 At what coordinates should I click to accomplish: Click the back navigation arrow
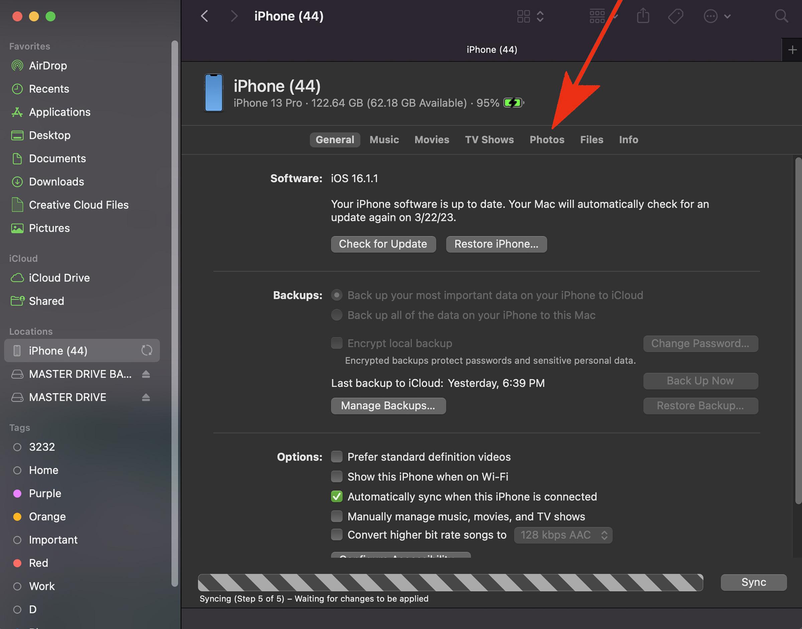tap(205, 16)
